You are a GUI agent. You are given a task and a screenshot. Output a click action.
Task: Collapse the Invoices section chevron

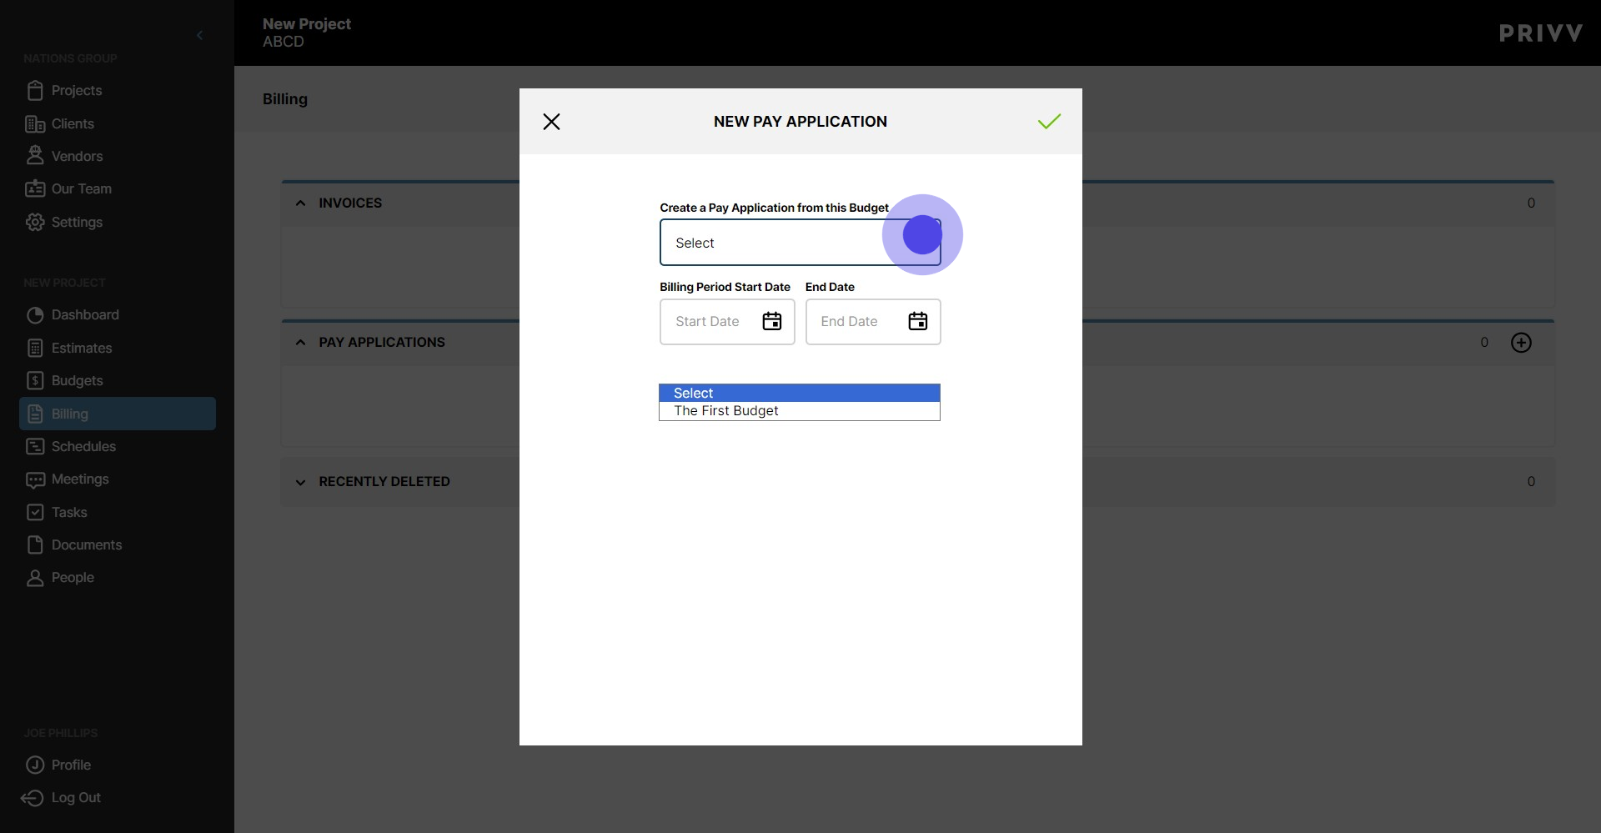click(300, 203)
